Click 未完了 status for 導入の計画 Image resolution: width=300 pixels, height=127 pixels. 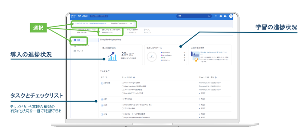coord(202,99)
